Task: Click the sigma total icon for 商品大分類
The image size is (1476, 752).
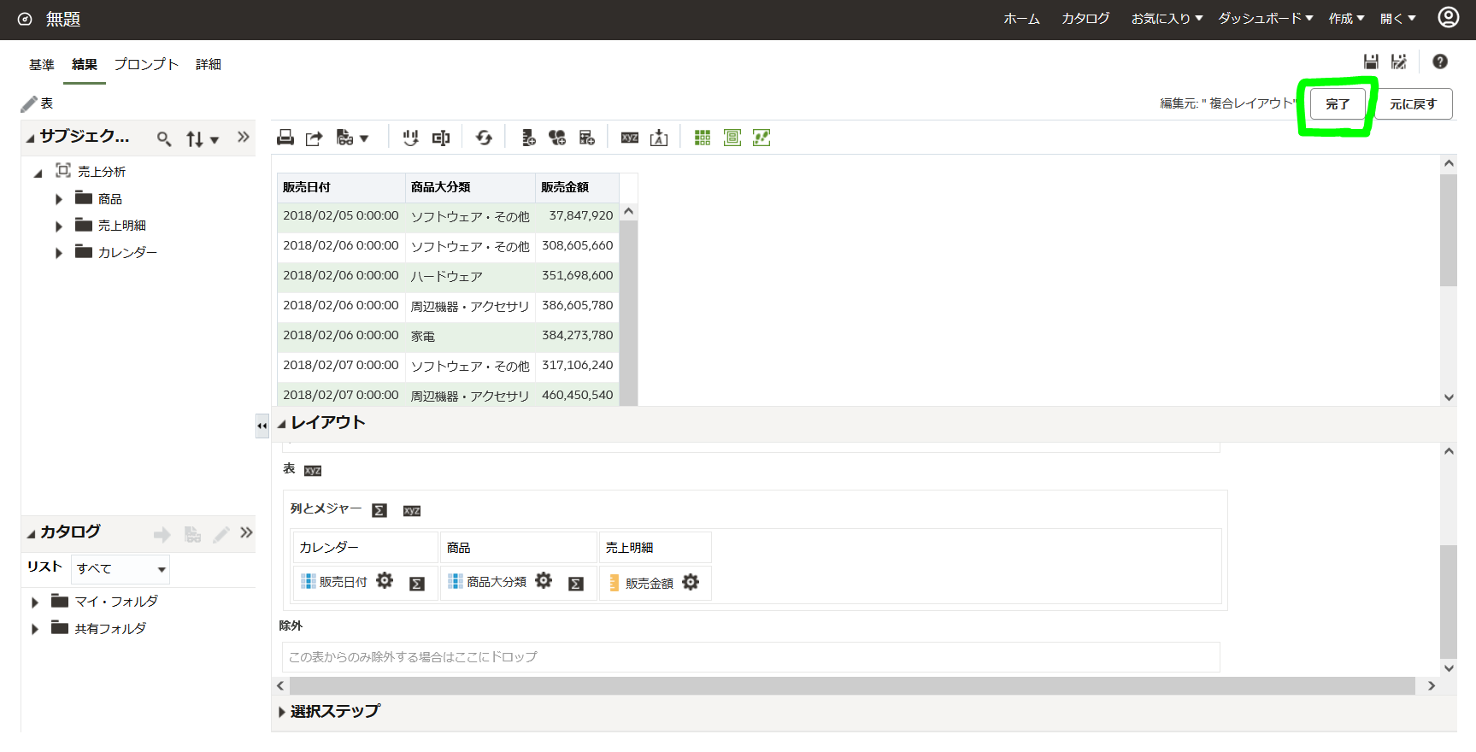Action: point(576,584)
